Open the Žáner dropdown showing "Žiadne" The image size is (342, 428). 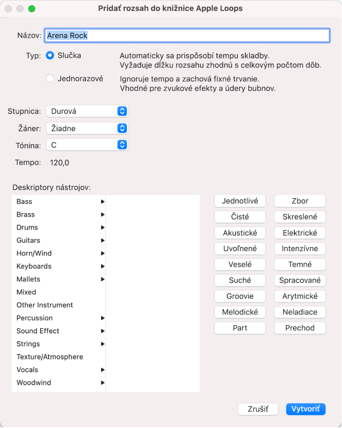point(87,128)
